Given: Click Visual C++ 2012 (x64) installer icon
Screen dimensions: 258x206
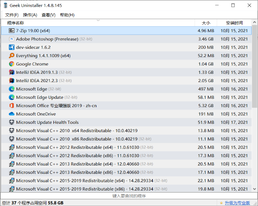Looking at the screenshot, I should (x=12, y=147).
